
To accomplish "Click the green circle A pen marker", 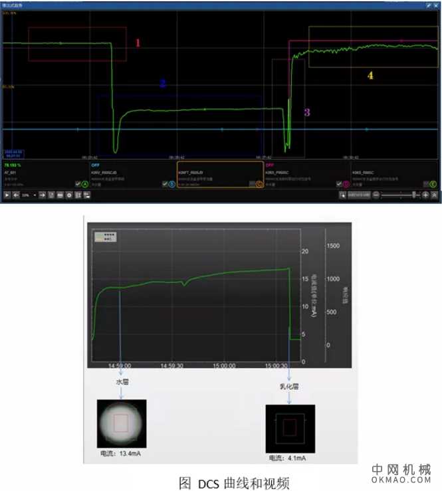I will (85, 183).
